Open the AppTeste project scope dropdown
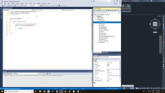 pos(18,10)
